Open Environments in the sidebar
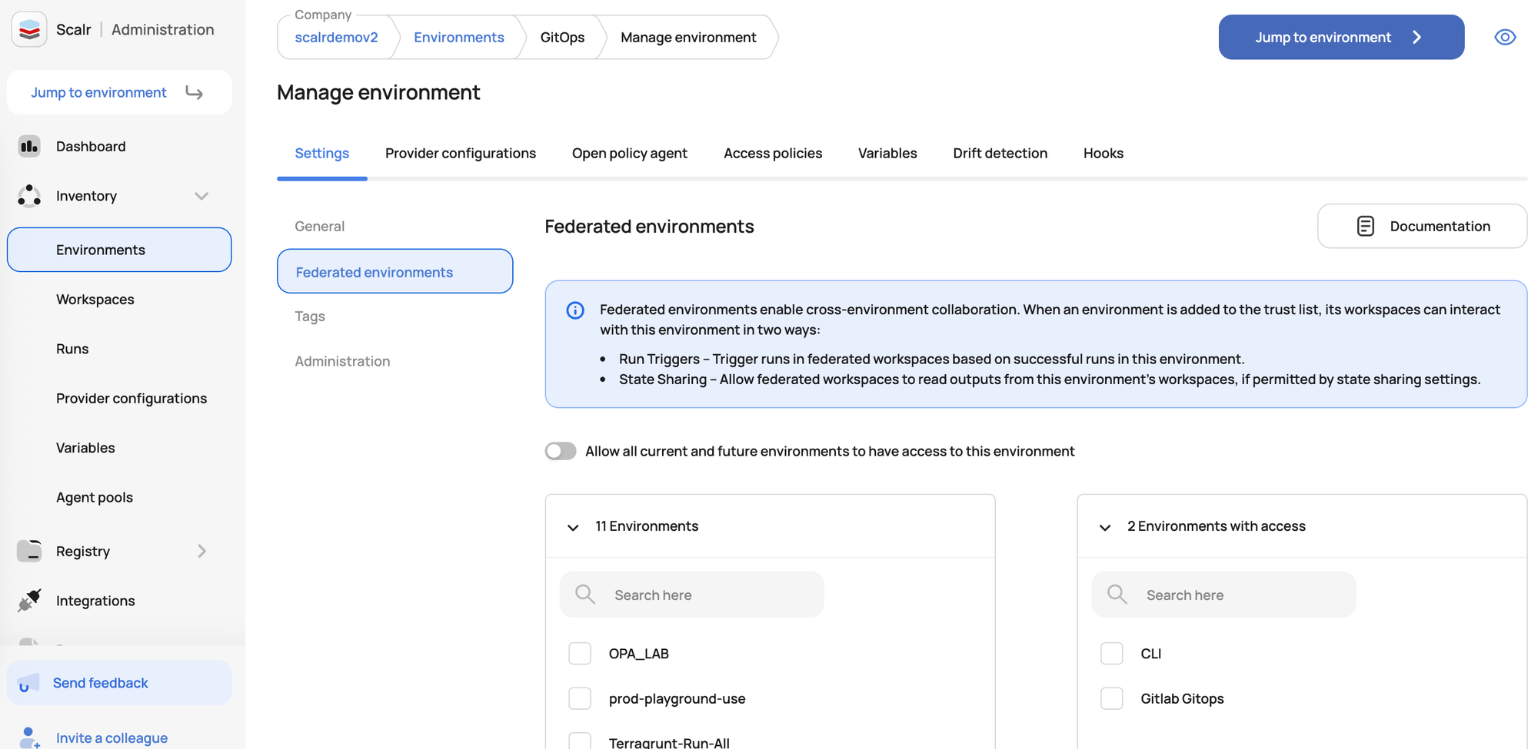1538x749 pixels. (119, 250)
